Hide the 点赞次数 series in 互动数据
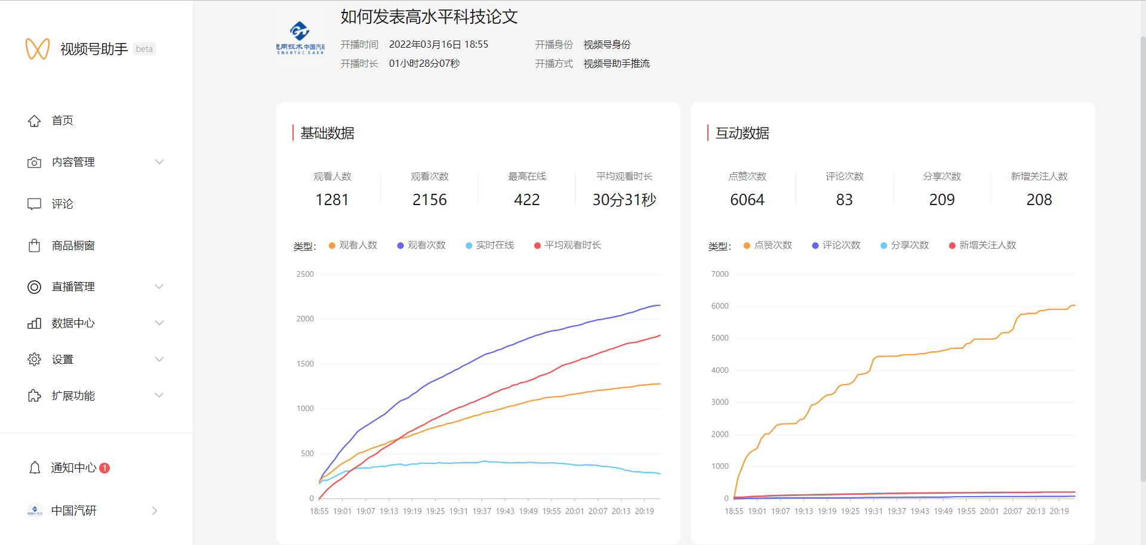The image size is (1146, 545). (x=768, y=245)
